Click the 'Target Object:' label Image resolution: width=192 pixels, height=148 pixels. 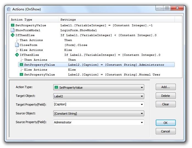click(x=26, y=96)
